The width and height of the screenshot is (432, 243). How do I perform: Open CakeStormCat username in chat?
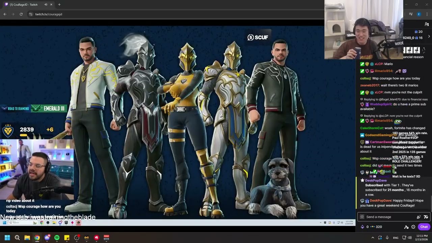372,128
